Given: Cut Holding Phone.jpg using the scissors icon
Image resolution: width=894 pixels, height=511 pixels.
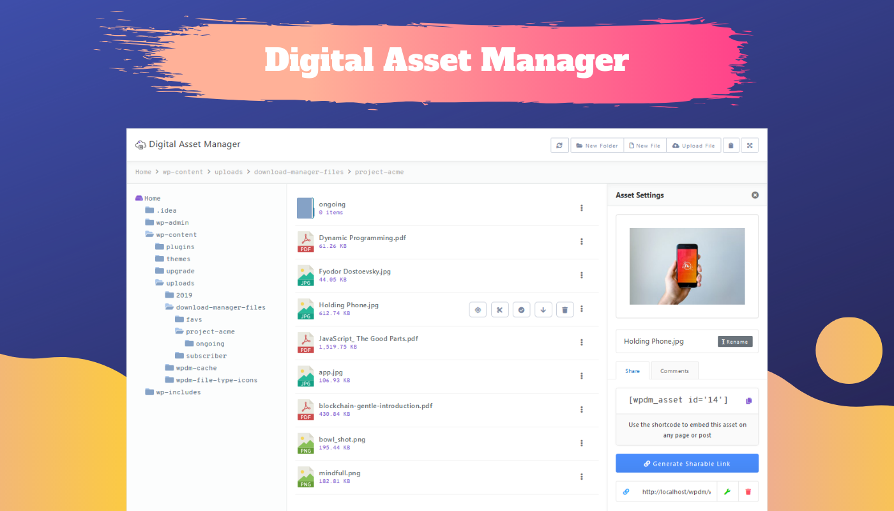Looking at the screenshot, I should tap(499, 309).
